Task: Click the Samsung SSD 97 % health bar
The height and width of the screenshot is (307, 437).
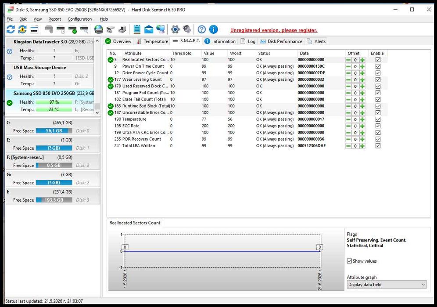Action: (x=54, y=102)
